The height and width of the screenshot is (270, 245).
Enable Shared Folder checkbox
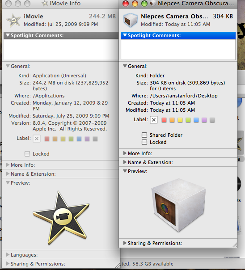pos(144,135)
